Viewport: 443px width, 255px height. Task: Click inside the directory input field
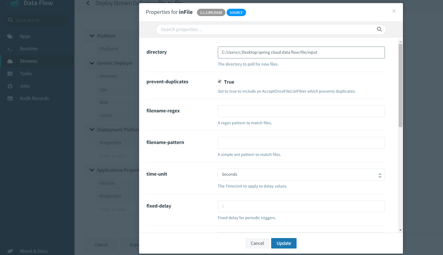301,52
